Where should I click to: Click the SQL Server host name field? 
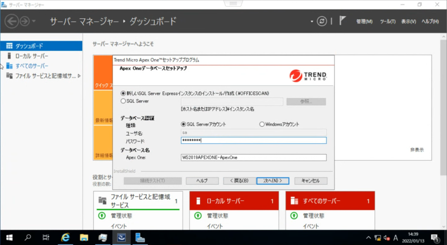(232, 102)
